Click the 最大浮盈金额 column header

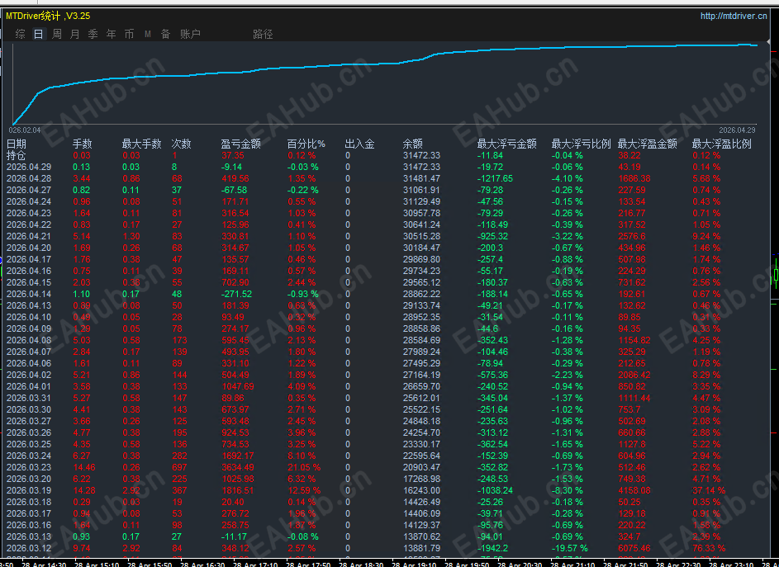tap(648, 144)
